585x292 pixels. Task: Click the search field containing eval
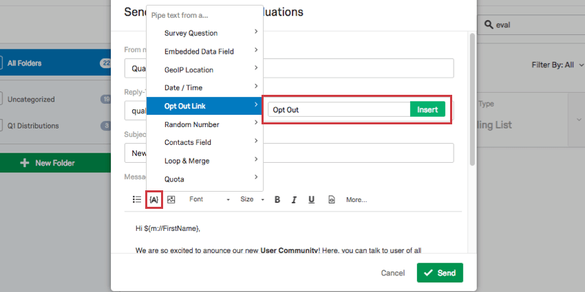[531, 25]
